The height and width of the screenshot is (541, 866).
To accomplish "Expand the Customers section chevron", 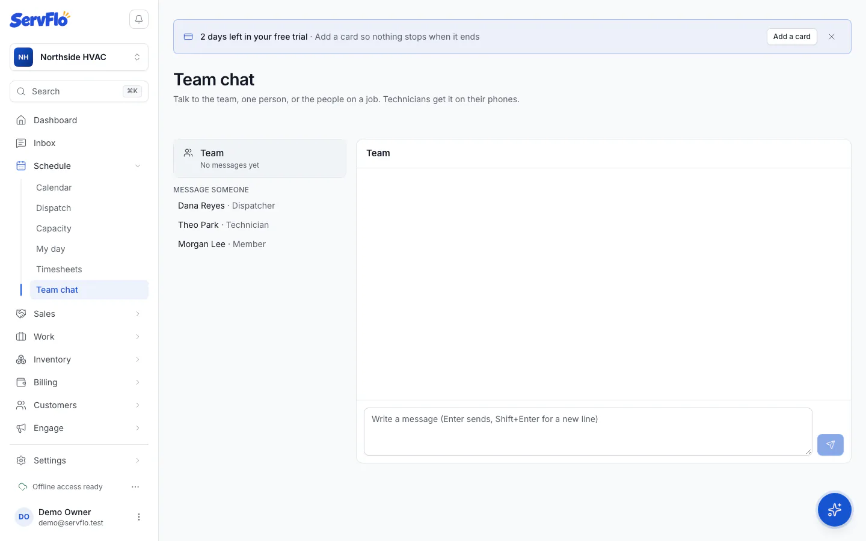I will (x=138, y=405).
